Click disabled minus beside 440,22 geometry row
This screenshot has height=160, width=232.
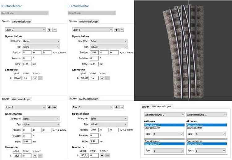click(x=40, y=78)
